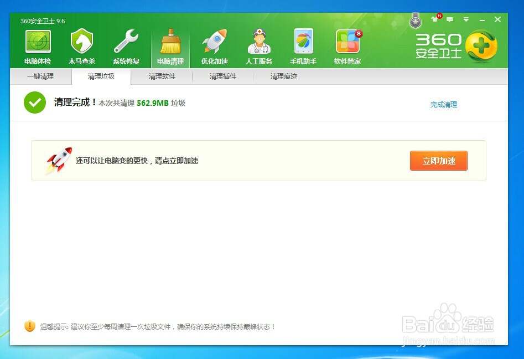Open 系统修复 wrench icon
Image resolution: width=524 pixels, height=359 pixels.
pyautogui.click(x=126, y=41)
